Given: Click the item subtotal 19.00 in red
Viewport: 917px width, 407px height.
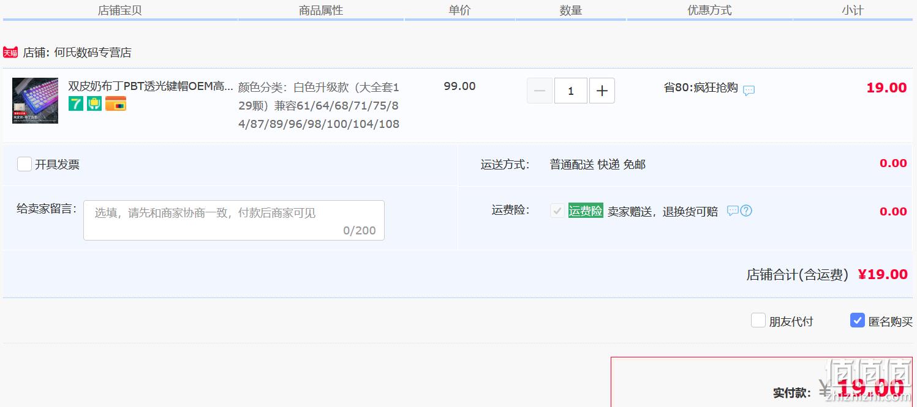Looking at the screenshot, I should click(886, 88).
